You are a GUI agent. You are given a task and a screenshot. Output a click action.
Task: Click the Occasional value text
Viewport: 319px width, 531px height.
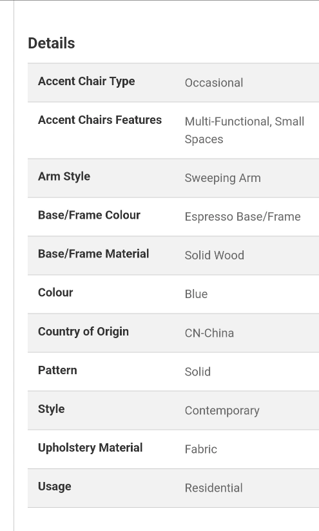point(214,83)
